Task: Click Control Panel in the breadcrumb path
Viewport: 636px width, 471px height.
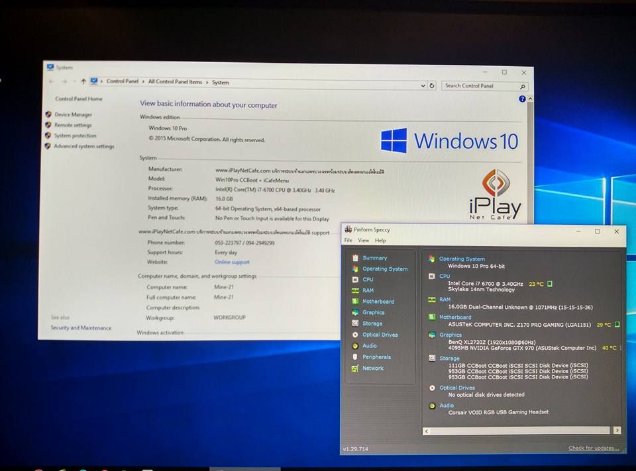Action: [122, 81]
